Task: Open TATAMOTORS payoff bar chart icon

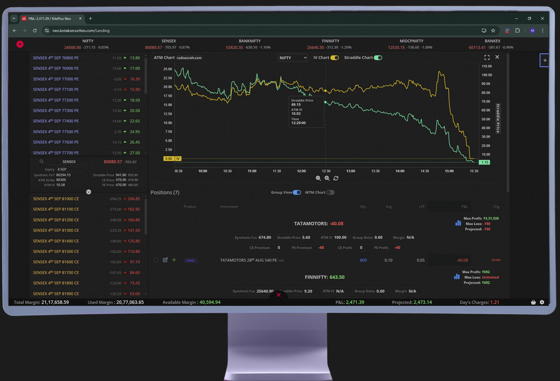Action: pos(458,223)
